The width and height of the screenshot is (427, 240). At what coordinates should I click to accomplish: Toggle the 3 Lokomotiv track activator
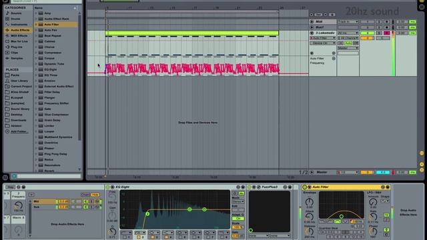(367, 33)
